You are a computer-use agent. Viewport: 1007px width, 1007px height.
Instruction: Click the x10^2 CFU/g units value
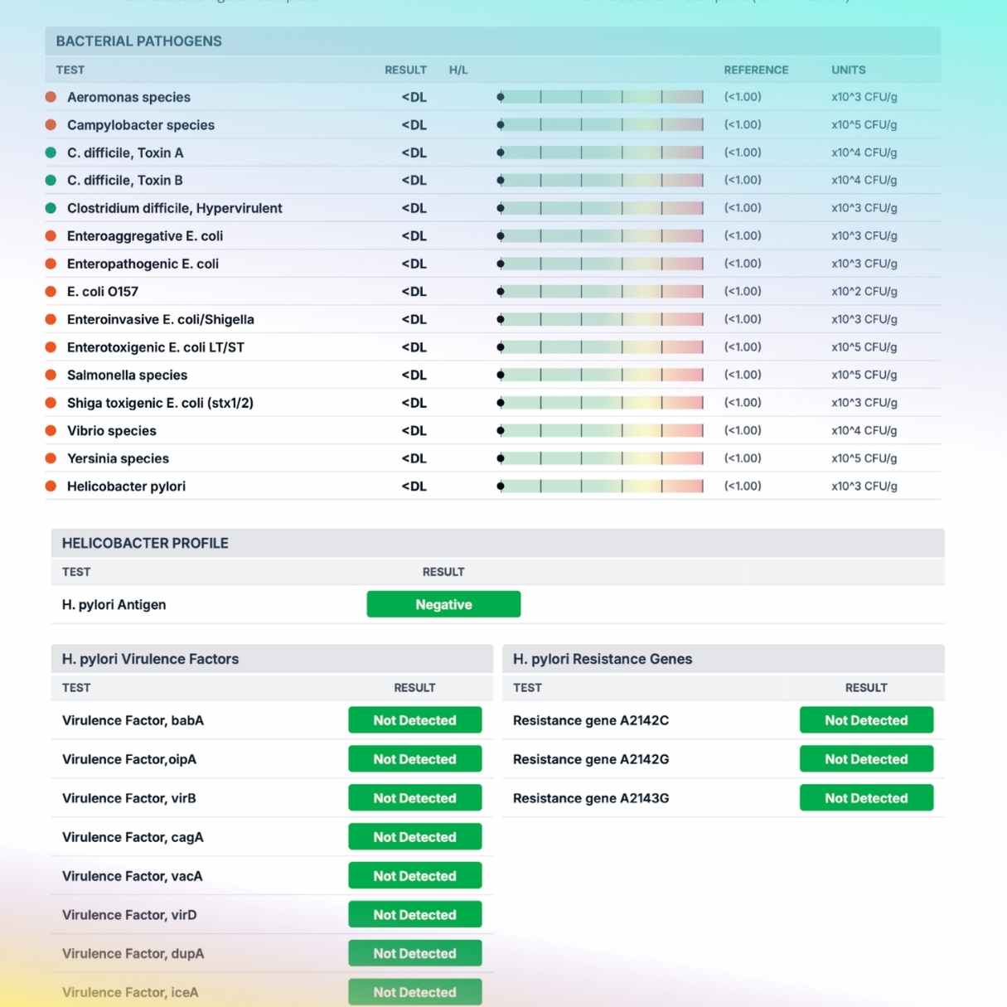(864, 292)
